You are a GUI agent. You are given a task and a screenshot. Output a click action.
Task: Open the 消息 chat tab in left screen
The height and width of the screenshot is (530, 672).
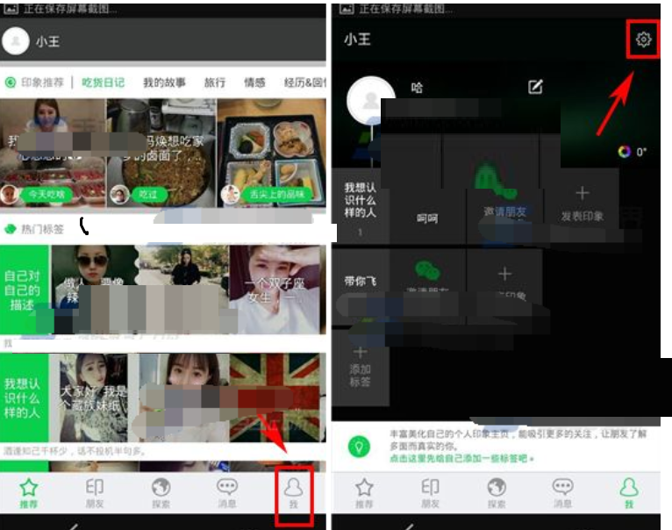227,493
